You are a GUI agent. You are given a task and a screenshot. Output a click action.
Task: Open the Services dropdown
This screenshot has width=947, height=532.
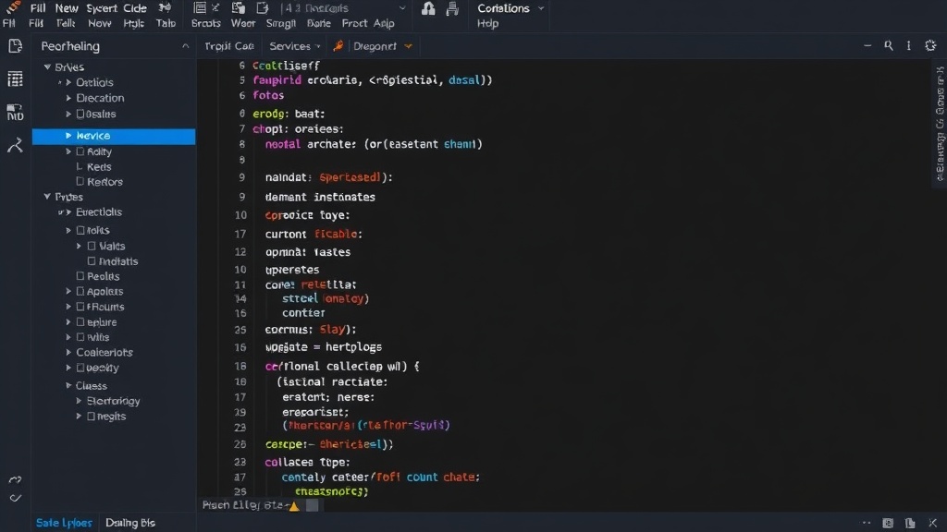(x=295, y=46)
